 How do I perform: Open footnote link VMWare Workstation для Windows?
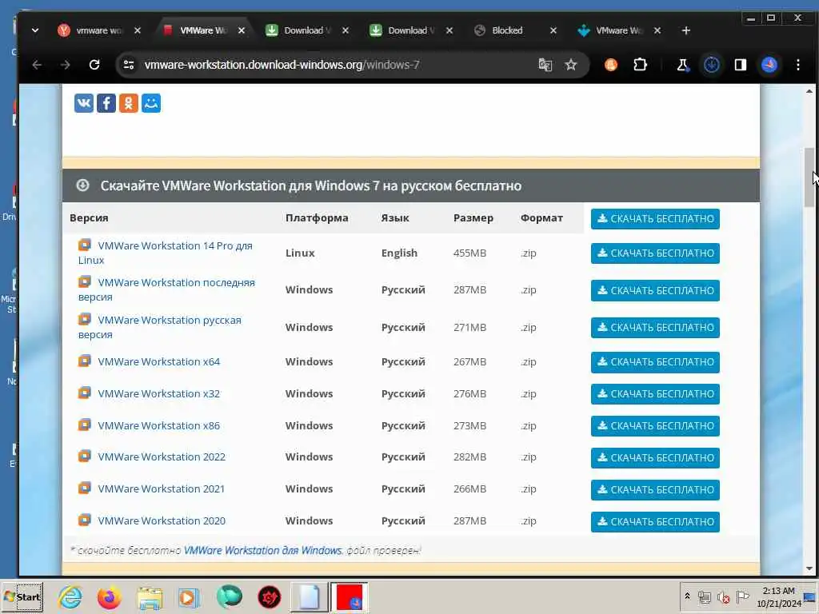click(262, 550)
